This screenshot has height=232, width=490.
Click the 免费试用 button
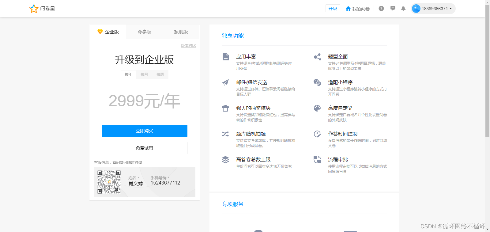[x=145, y=148]
